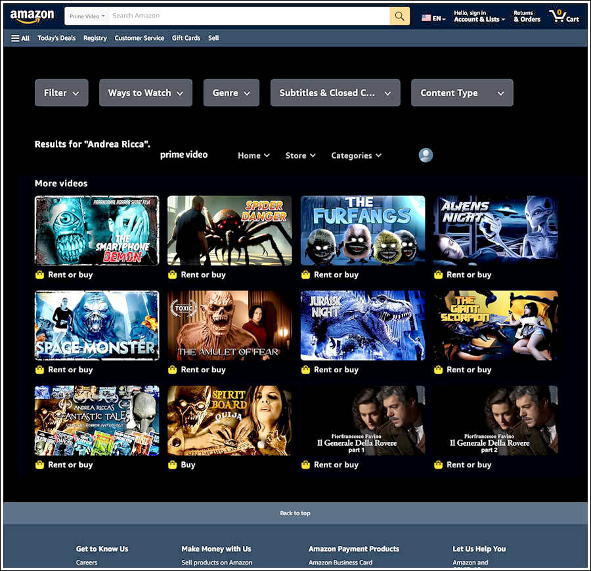The image size is (591, 571).
Task: Click the US flag language icon
Action: 426,18
